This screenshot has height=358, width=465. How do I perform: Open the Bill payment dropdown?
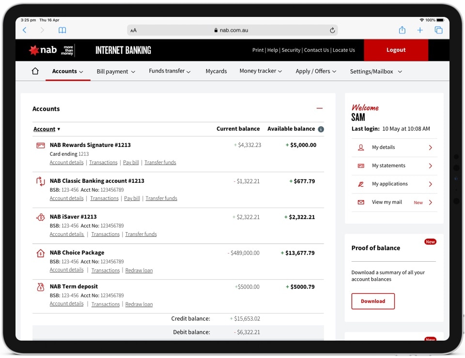click(x=116, y=72)
